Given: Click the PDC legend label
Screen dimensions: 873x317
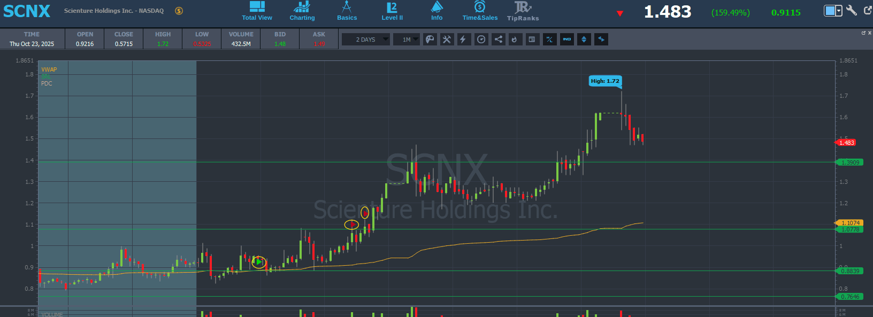Looking at the screenshot, I should click(x=47, y=83).
